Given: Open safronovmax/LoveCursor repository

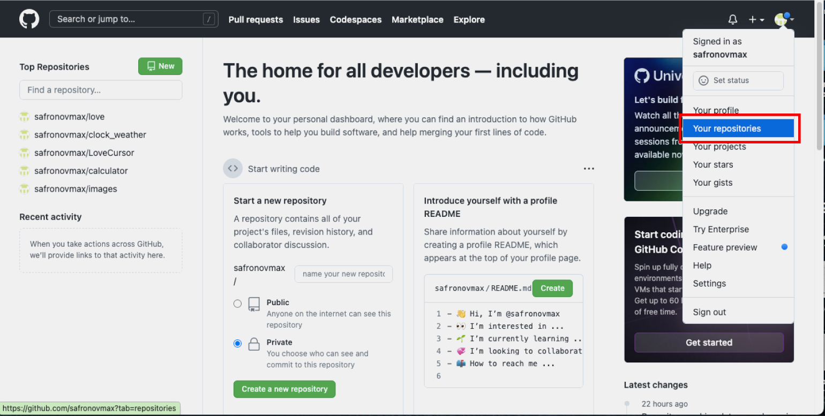Looking at the screenshot, I should tap(84, 153).
